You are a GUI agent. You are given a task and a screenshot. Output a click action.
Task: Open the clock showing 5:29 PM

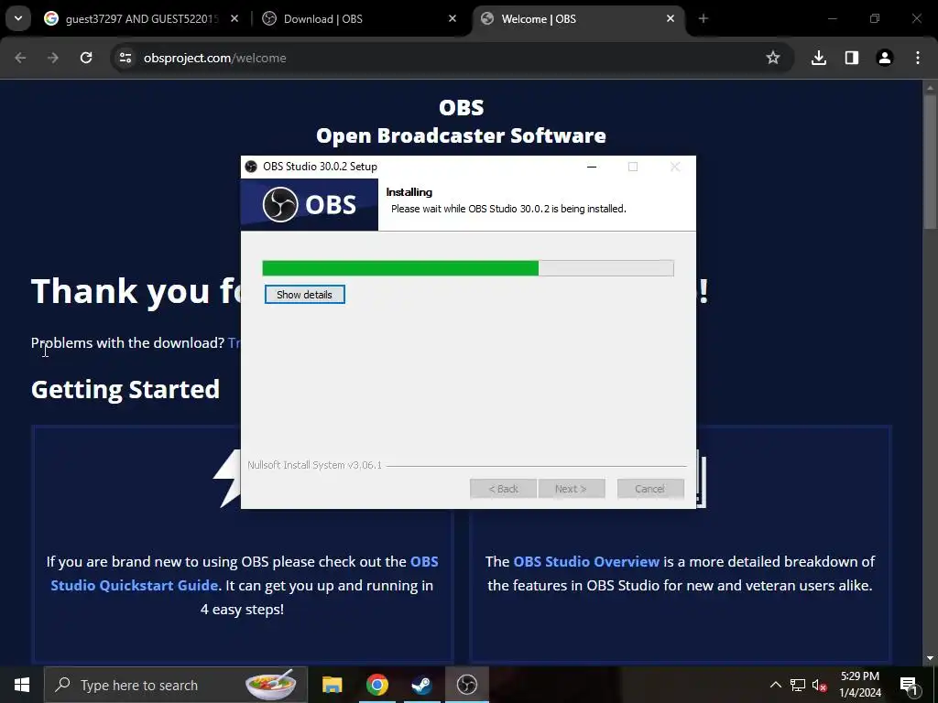click(x=860, y=685)
